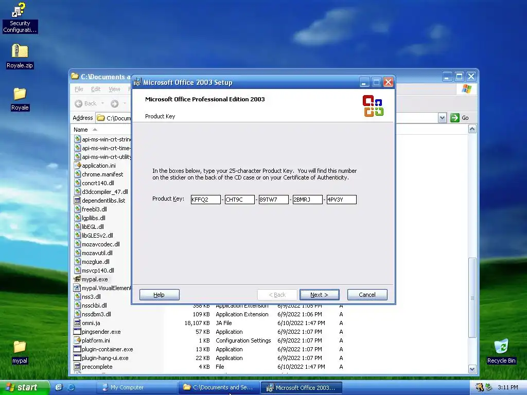Click the Explorer vertical scrollbar thumb

472,298
